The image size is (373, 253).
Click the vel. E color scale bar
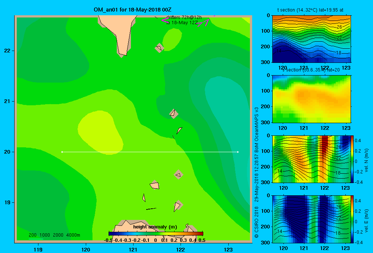[x=352, y=219]
